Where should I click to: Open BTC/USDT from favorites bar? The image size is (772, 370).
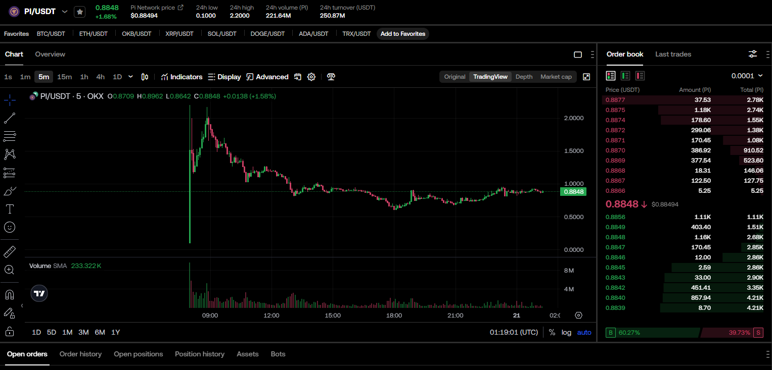(x=51, y=34)
